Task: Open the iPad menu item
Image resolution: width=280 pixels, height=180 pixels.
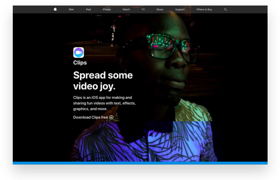Action: click(x=88, y=9)
